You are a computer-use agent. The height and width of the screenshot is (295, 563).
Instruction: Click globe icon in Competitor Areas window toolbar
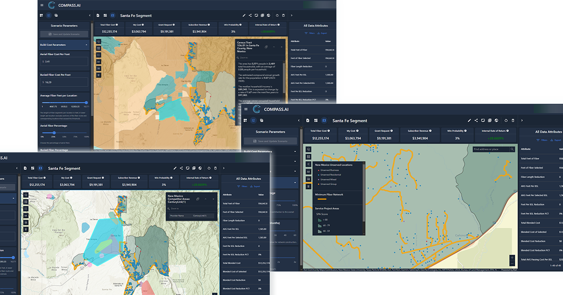200,168
